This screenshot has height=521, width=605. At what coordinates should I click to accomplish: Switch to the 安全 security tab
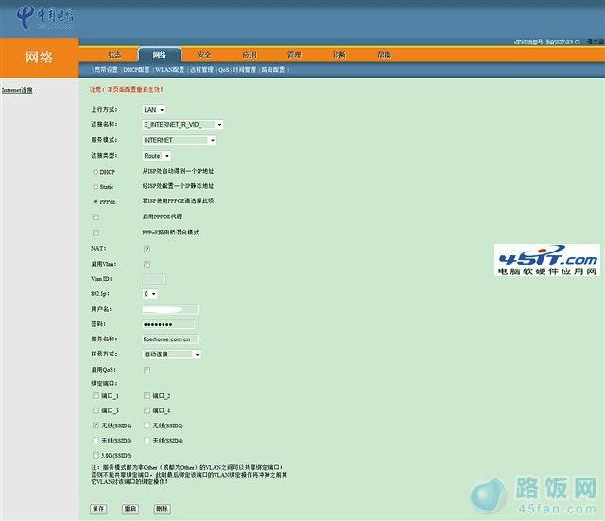click(204, 55)
